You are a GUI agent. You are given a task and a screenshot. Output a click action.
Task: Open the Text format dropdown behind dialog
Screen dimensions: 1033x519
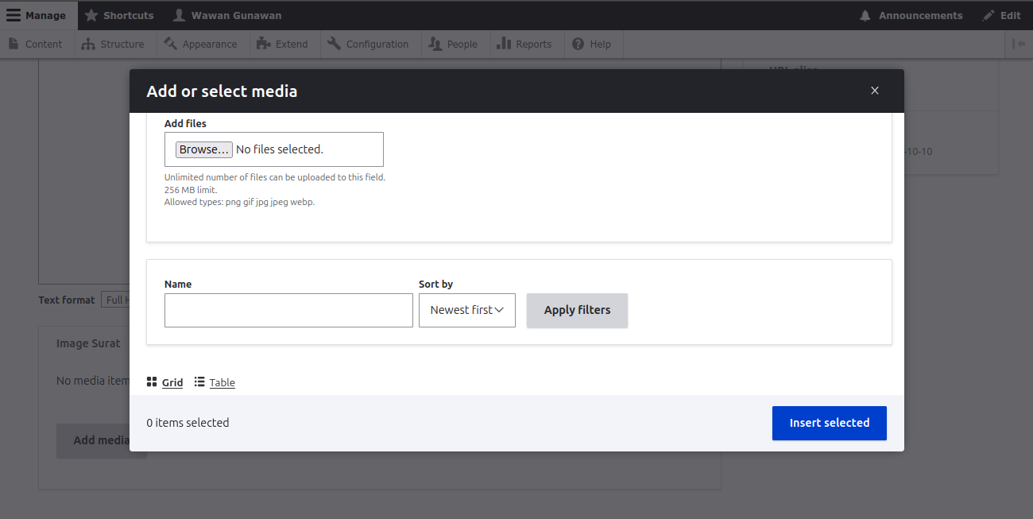click(x=115, y=300)
